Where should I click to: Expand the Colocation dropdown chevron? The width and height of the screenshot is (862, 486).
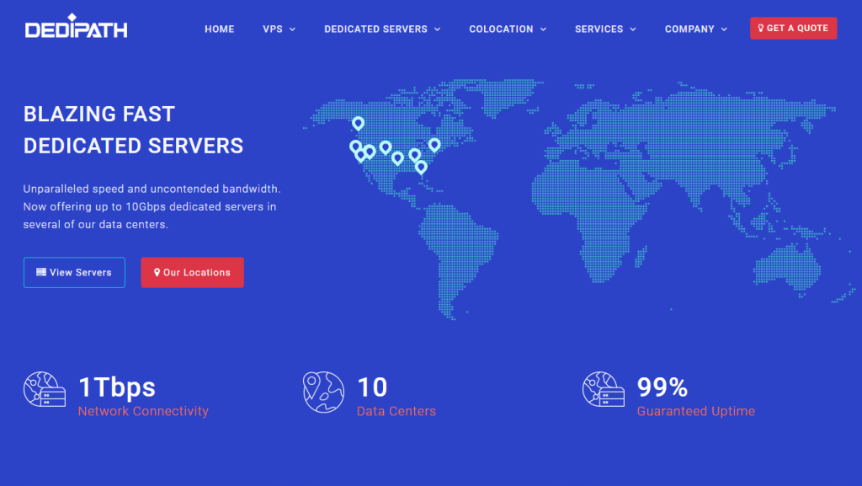click(544, 29)
